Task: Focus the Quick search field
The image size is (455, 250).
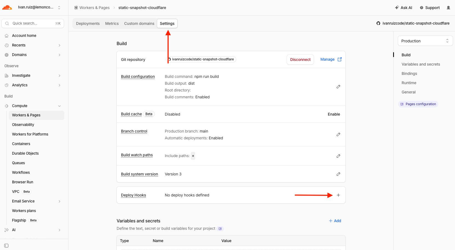Action: (x=33, y=23)
